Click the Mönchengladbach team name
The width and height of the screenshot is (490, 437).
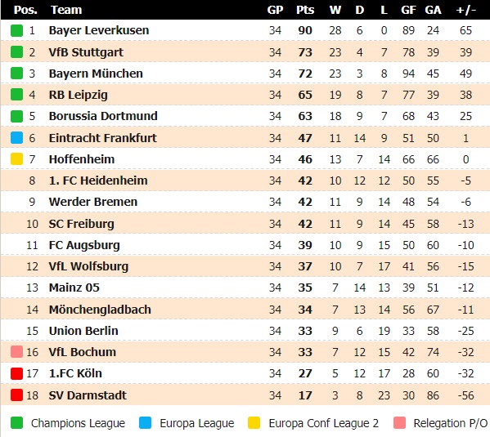coord(100,310)
